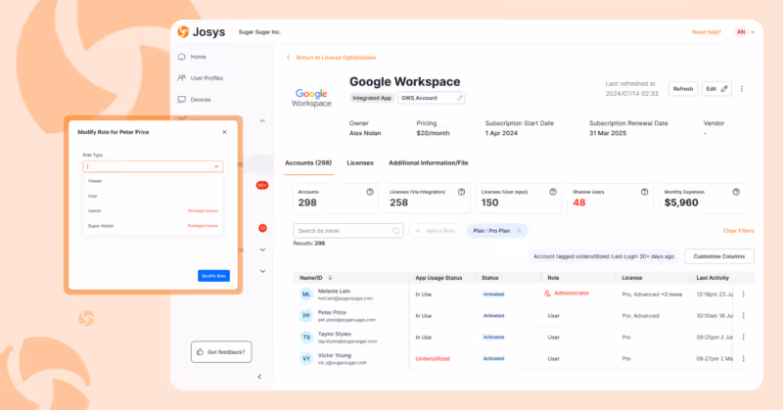Open row menu for Victor Young
This screenshot has width=783, height=410.
tap(744, 358)
